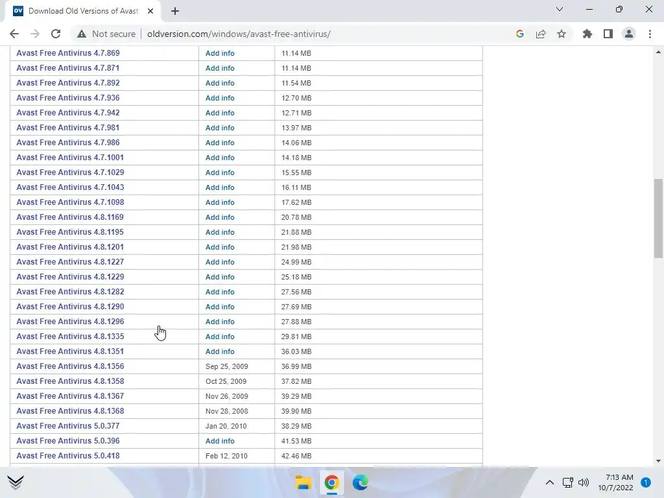This screenshot has width=664, height=498.
Task: Click Add info for version 4.7.936
Action: (x=220, y=98)
